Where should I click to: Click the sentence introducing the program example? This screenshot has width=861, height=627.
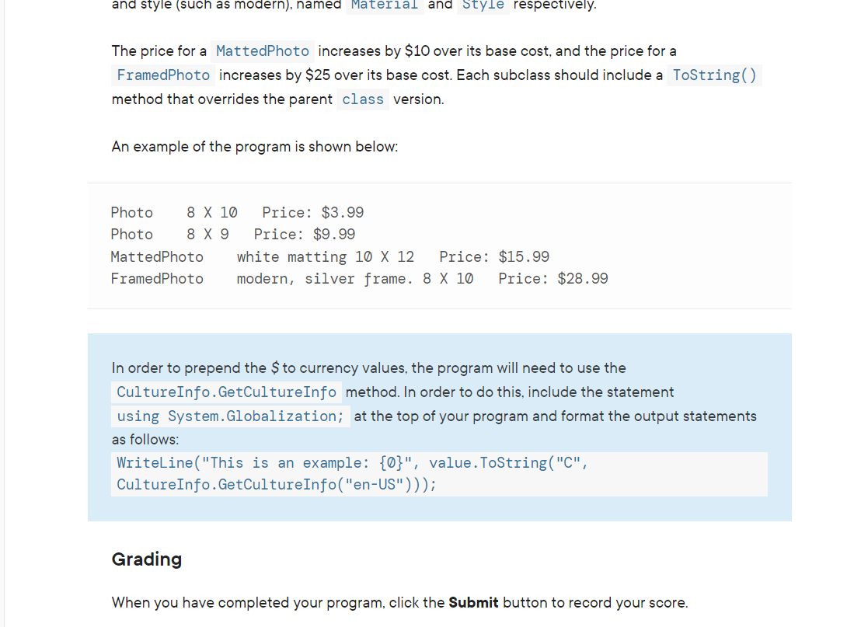click(x=254, y=146)
